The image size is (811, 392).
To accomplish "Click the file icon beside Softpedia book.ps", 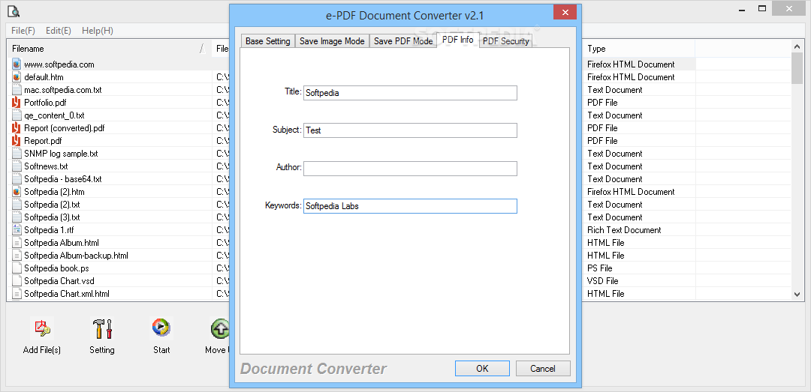I will pos(17,268).
